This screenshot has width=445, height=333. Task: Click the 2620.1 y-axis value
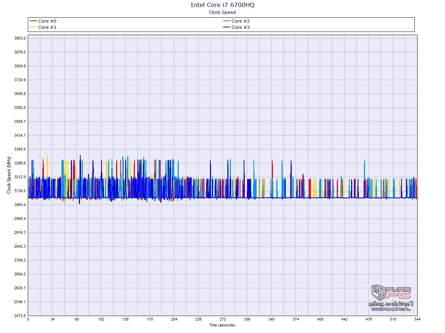(x=20, y=288)
